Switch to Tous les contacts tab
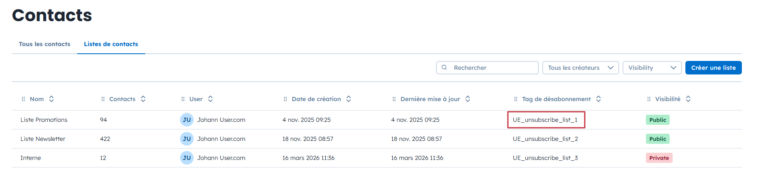 tap(45, 44)
